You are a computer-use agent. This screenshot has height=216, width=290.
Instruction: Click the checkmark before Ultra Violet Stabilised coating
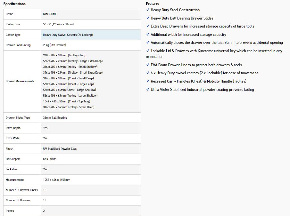pos(148,89)
